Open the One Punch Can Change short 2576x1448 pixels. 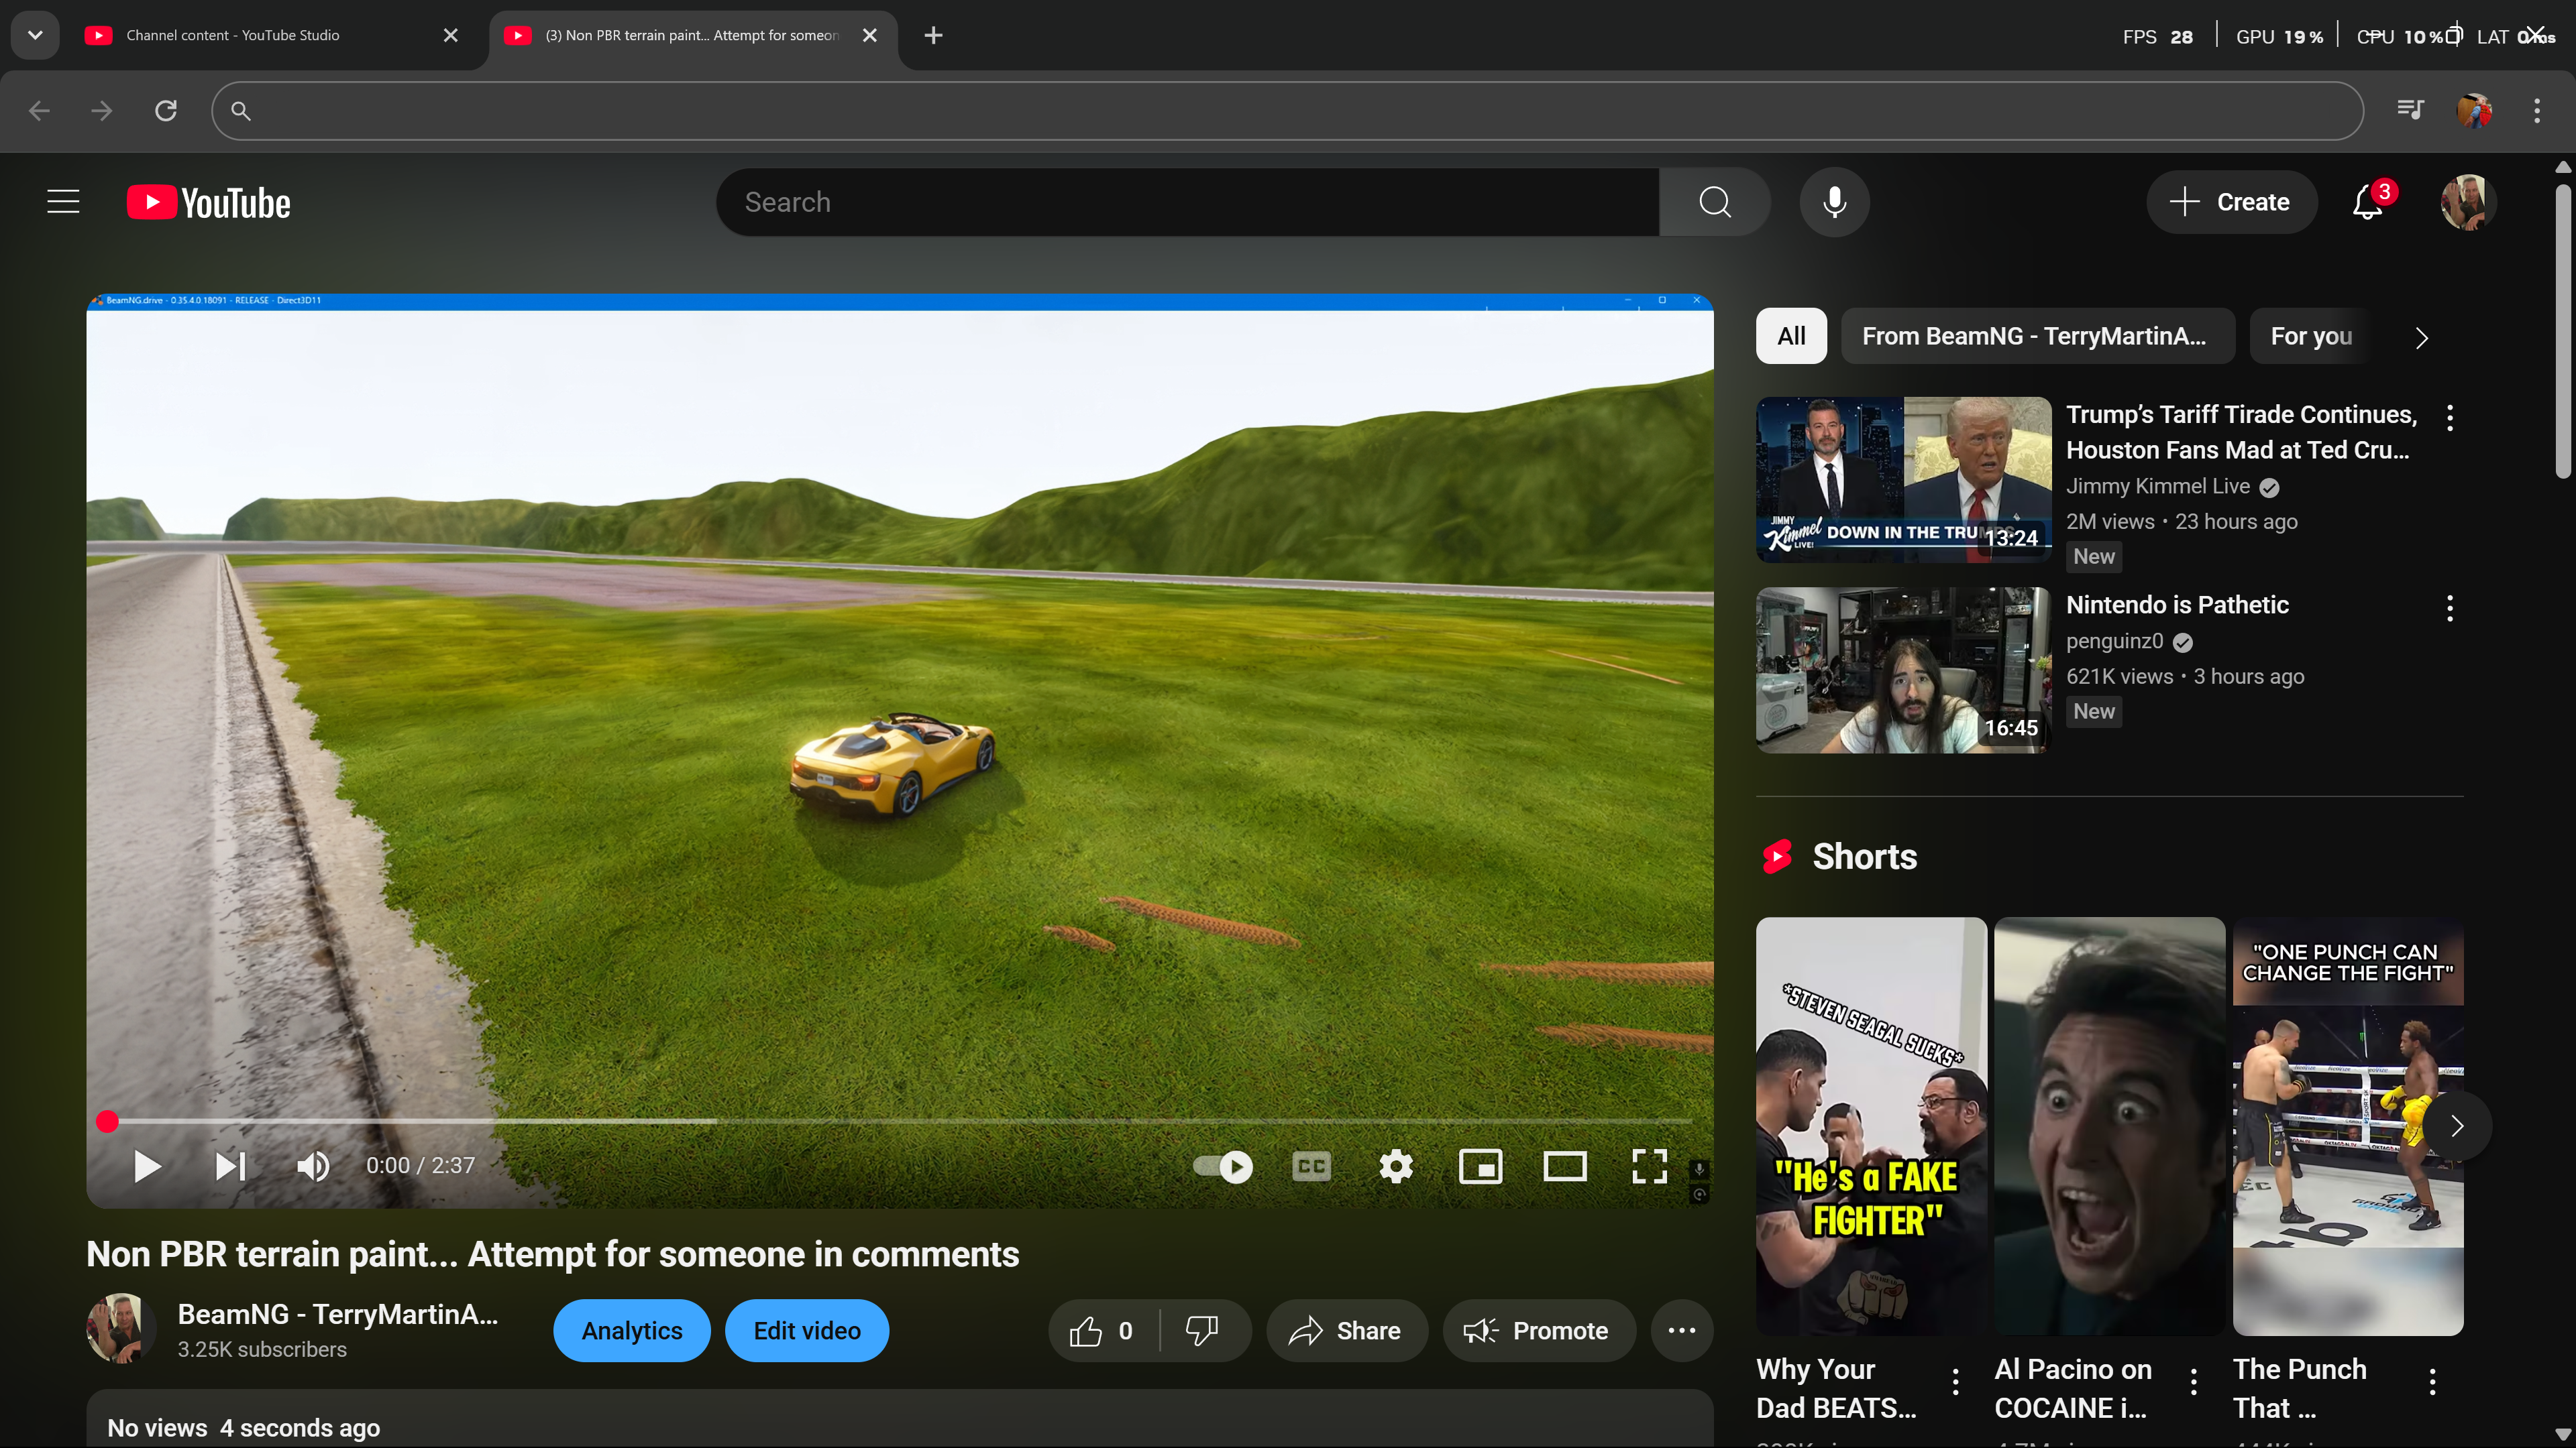[x=2348, y=1126]
